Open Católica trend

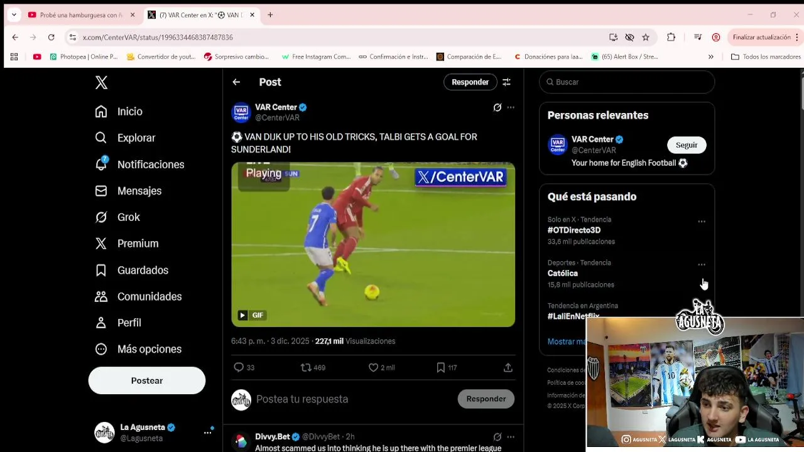click(563, 273)
